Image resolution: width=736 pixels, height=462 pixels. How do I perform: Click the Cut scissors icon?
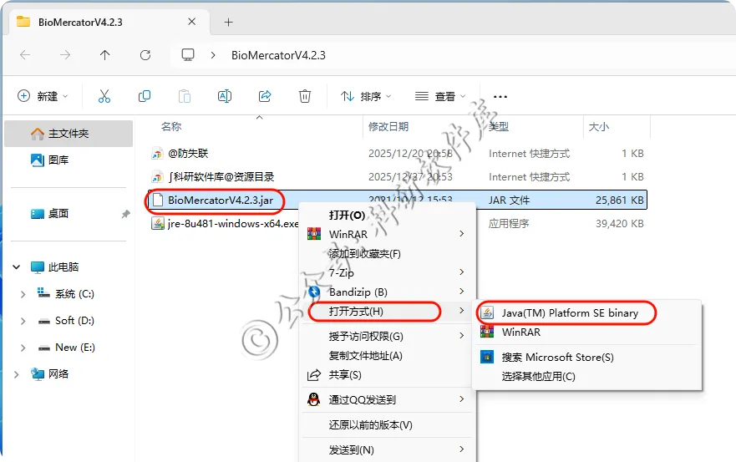pyautogui.click(x=104, y=96)
